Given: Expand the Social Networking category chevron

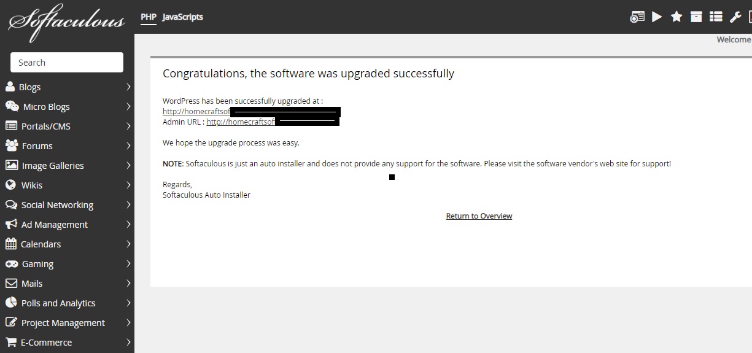Looking at the screenshot, I should [128, 204].
